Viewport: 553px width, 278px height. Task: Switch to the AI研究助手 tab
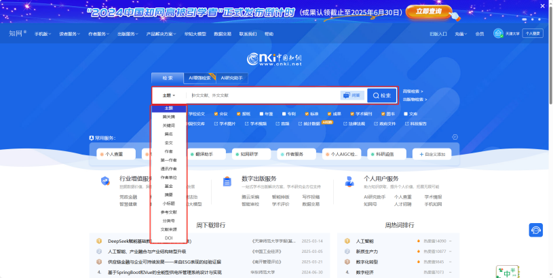[x=231, y=78]
